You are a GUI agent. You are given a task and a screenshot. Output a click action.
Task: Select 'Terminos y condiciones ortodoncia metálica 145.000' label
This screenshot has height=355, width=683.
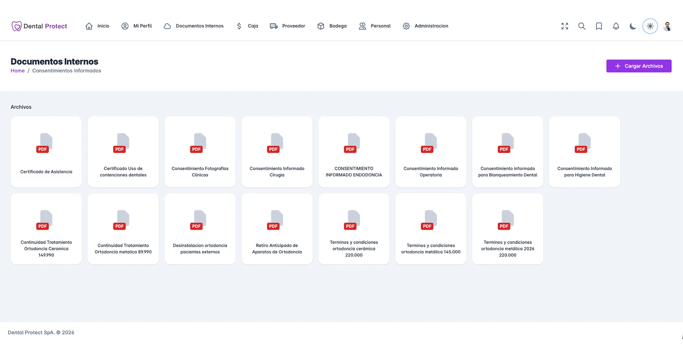coord(431,249)
